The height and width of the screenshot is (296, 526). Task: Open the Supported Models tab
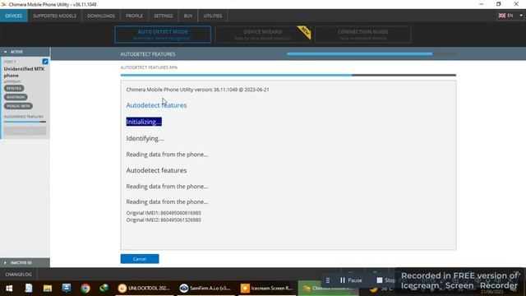pyautogui.click(x=55, y=16)
